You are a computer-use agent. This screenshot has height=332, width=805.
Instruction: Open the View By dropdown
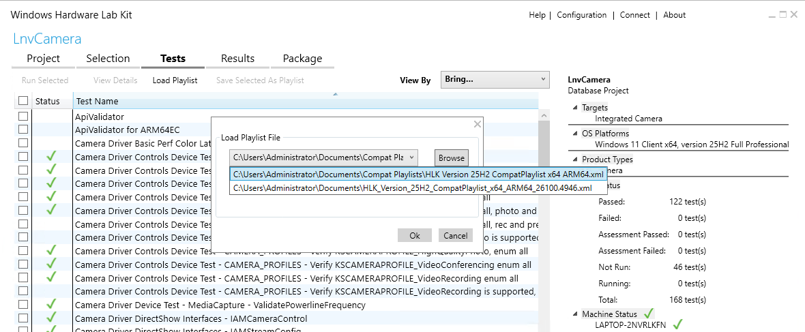(x=495, y=80)
